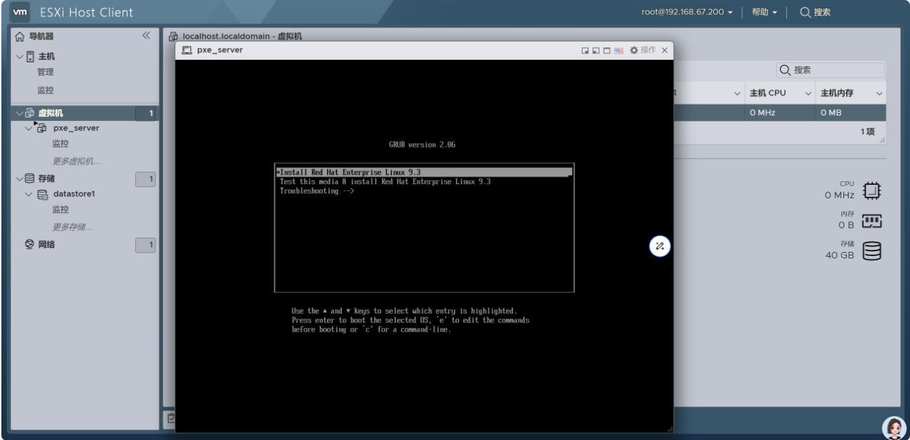Click the network globe icon beside 网络
The height and width of the screenshot is (440, 910).
click(x=30, y=244)
